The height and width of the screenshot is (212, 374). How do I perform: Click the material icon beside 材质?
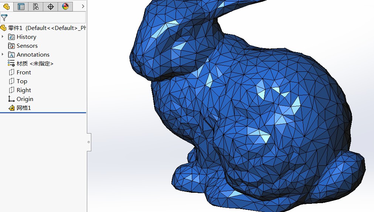11,63
